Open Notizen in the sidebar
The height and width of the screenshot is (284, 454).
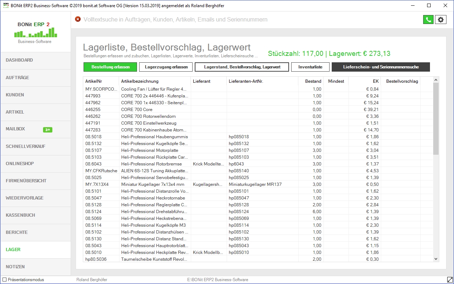[36, 267]
